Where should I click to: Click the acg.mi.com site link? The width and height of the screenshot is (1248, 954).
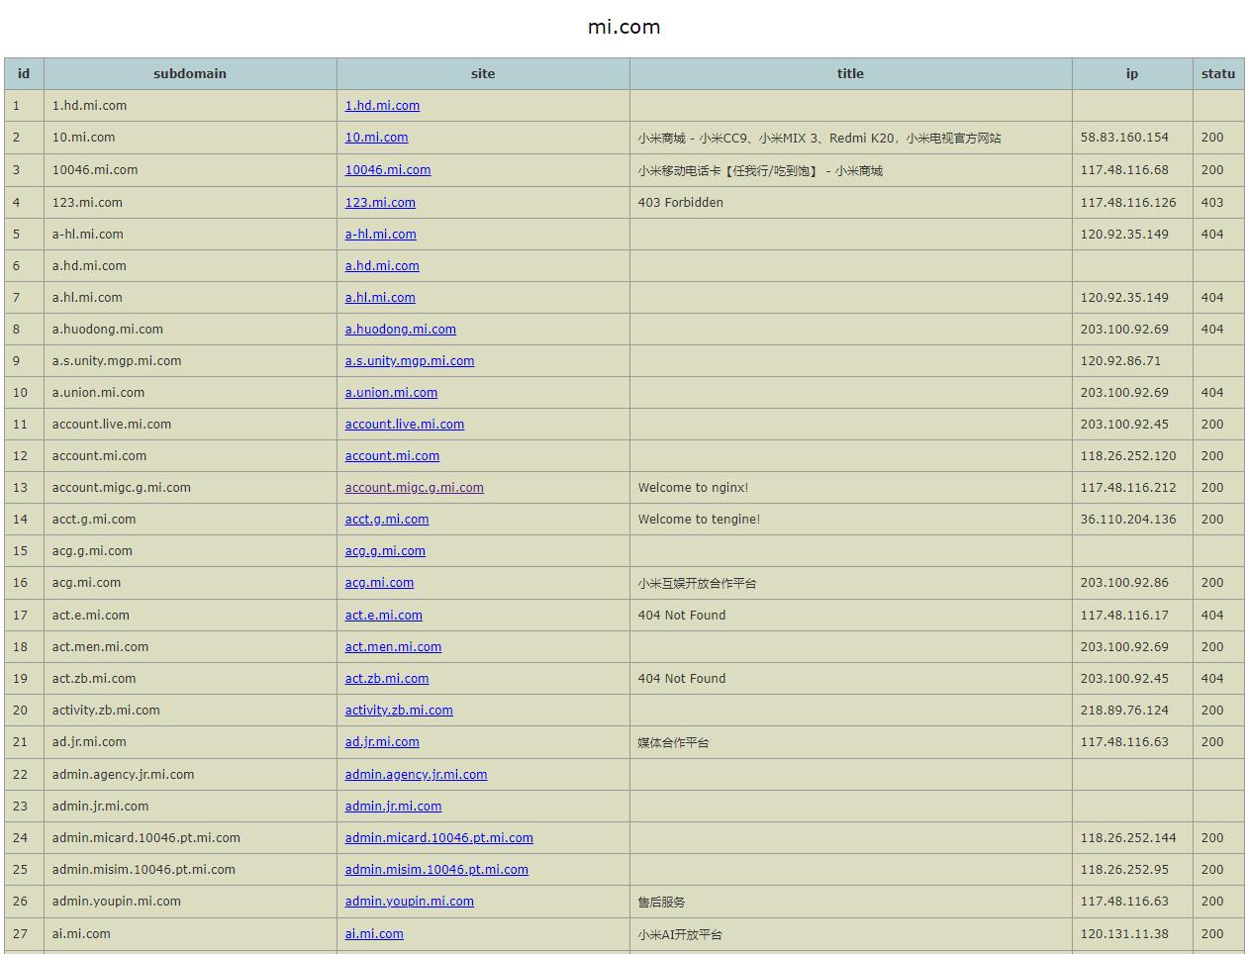pos(379,582)
